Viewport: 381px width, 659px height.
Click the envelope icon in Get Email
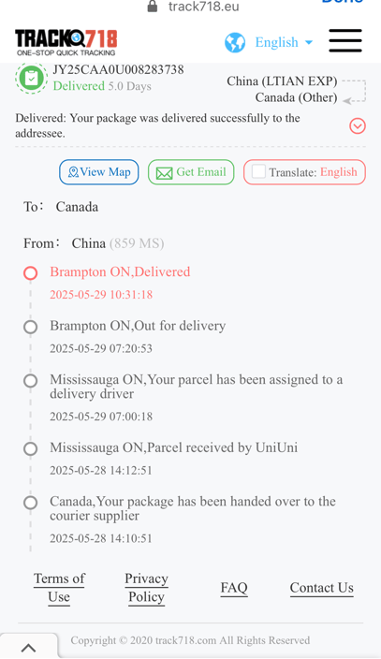tap(164, 173)
